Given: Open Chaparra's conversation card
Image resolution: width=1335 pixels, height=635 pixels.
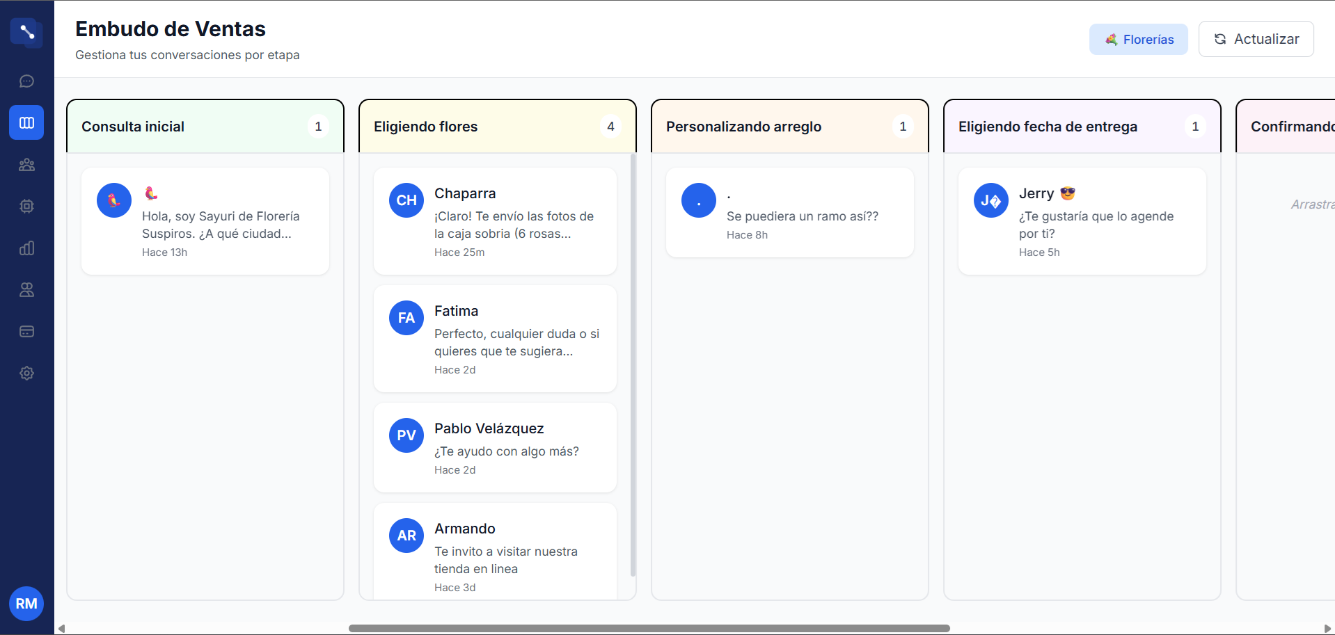Looking at the screenshot, I should (495, 221).
